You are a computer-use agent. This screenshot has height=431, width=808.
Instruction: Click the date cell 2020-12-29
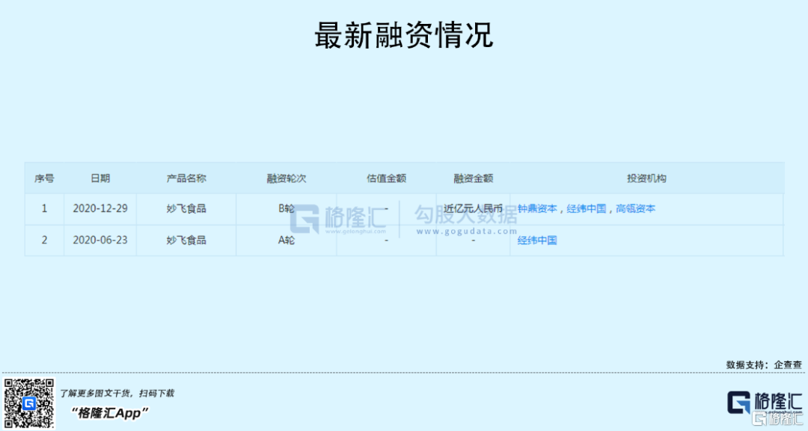click(x=100, y=209)
